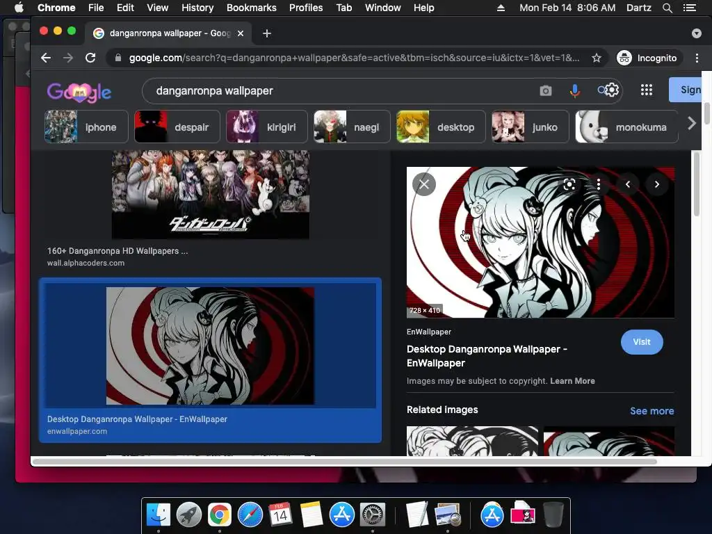The height and width of the screenshot is (534, 712).
Task: Open System Preferences from the Dock
Action: (373, 515)
